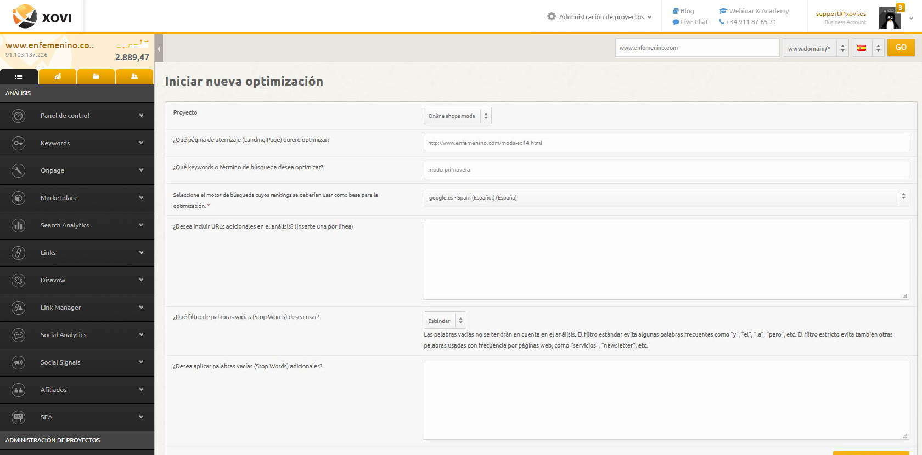Open the folder sidebar tab

96,77
